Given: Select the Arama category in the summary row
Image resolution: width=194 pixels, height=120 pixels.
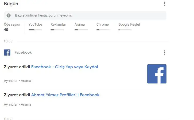Looking at the screenshot, I should pyautogui.click(x=80, y=25).
